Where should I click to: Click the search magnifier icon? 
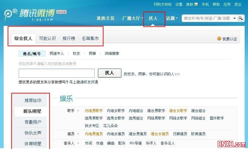(x=241, y=18)
